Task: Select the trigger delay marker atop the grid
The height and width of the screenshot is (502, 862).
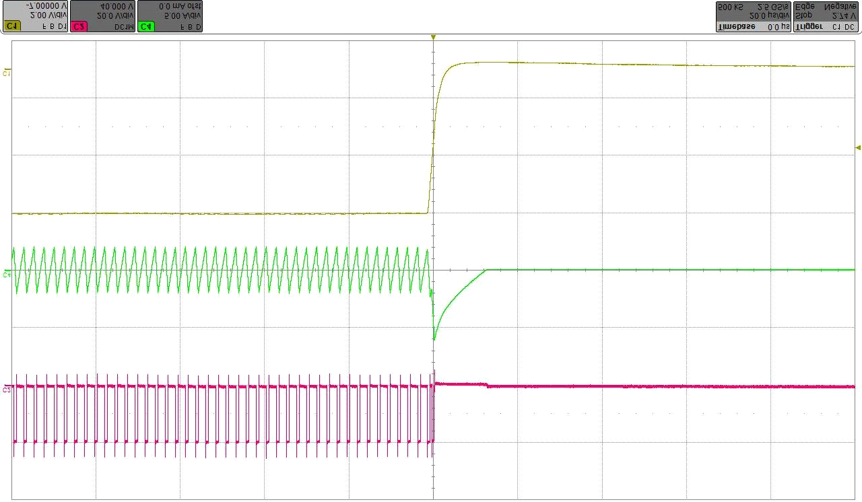Action: (x=433, y=38)
